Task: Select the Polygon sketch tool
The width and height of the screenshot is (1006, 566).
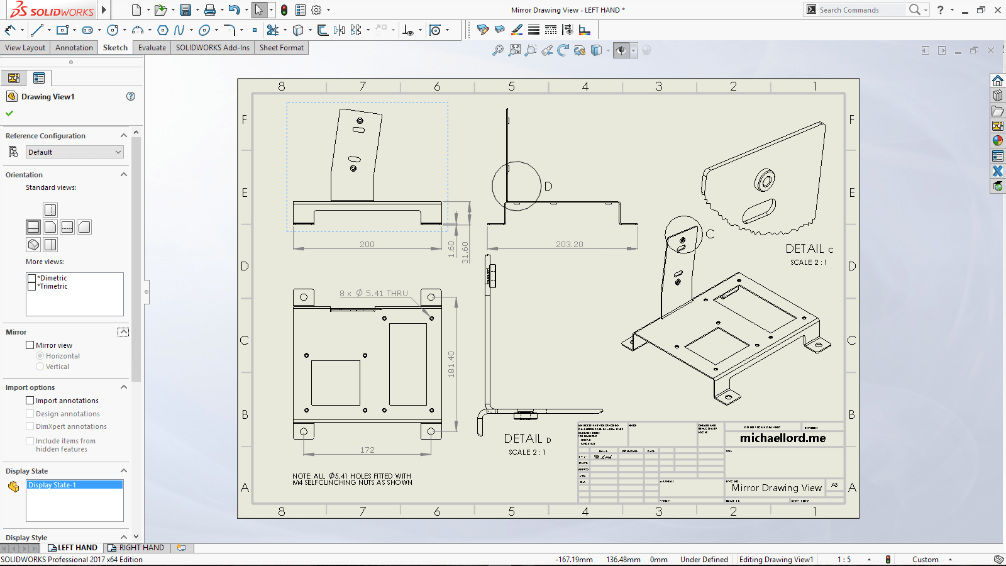Action: 163,30
